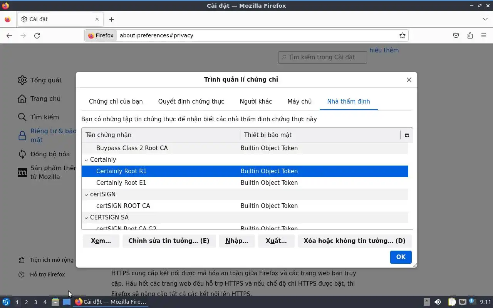Viewport: 493px width, 308px height.
Task: Click the 9:11 clock in taskbar
Action: [486, 302]
